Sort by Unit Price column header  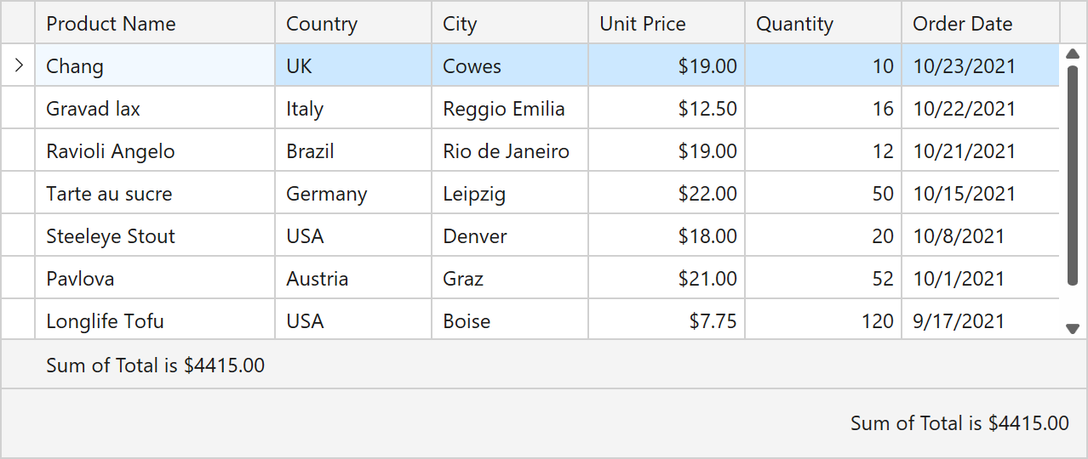pos(666,24)
